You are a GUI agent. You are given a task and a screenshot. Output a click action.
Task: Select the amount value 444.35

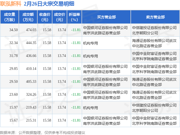tap(31, 43)
